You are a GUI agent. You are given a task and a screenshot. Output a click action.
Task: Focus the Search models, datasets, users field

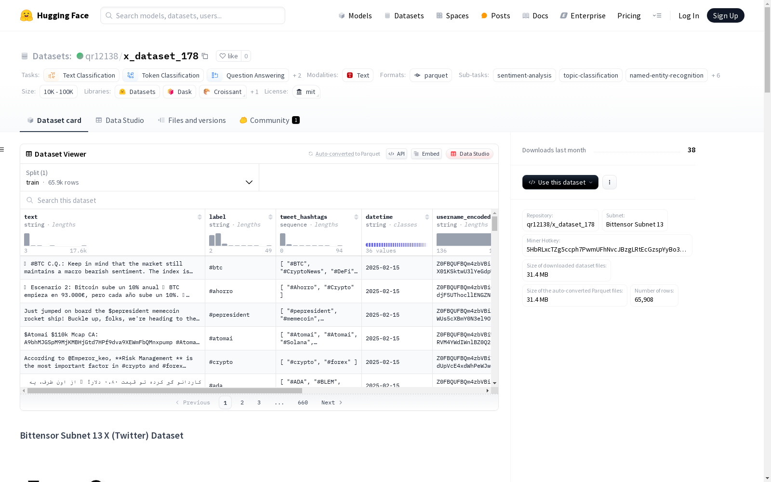(x=193, y=15)
